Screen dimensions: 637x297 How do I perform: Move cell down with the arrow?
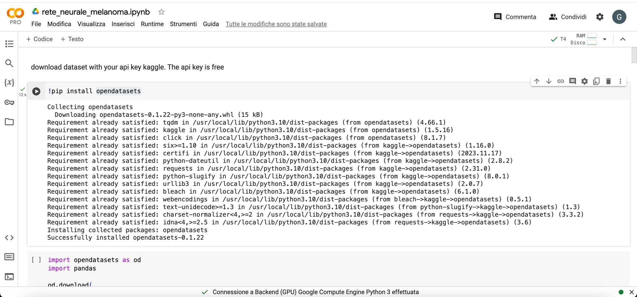point(549,81)
